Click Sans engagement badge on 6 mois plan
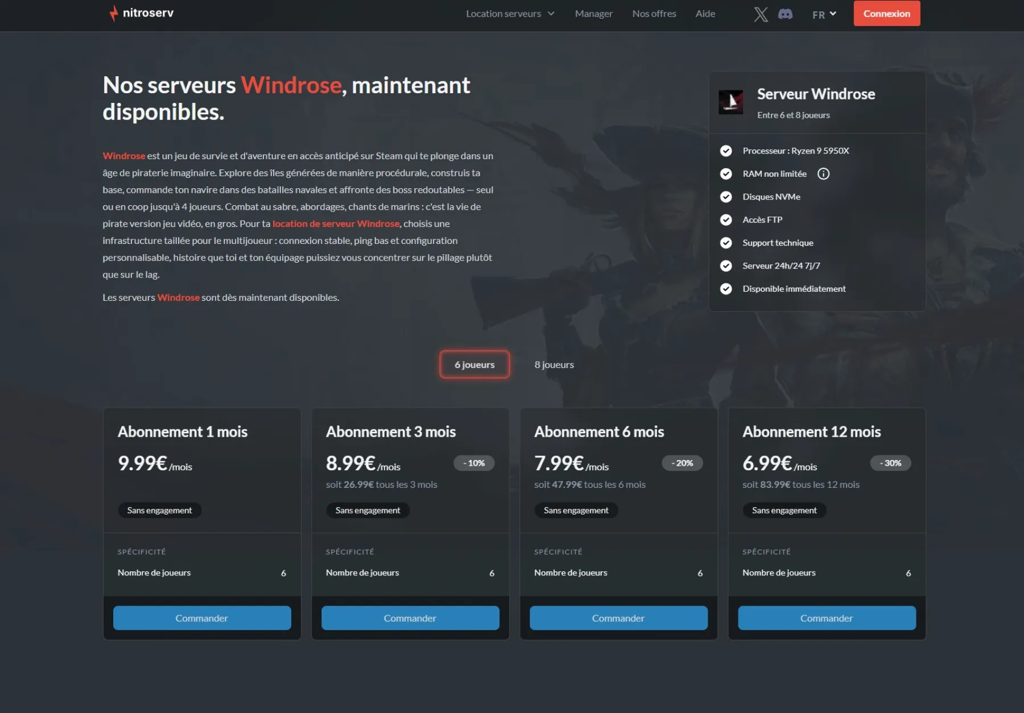 pyautogui.click(x=576, y=511)
